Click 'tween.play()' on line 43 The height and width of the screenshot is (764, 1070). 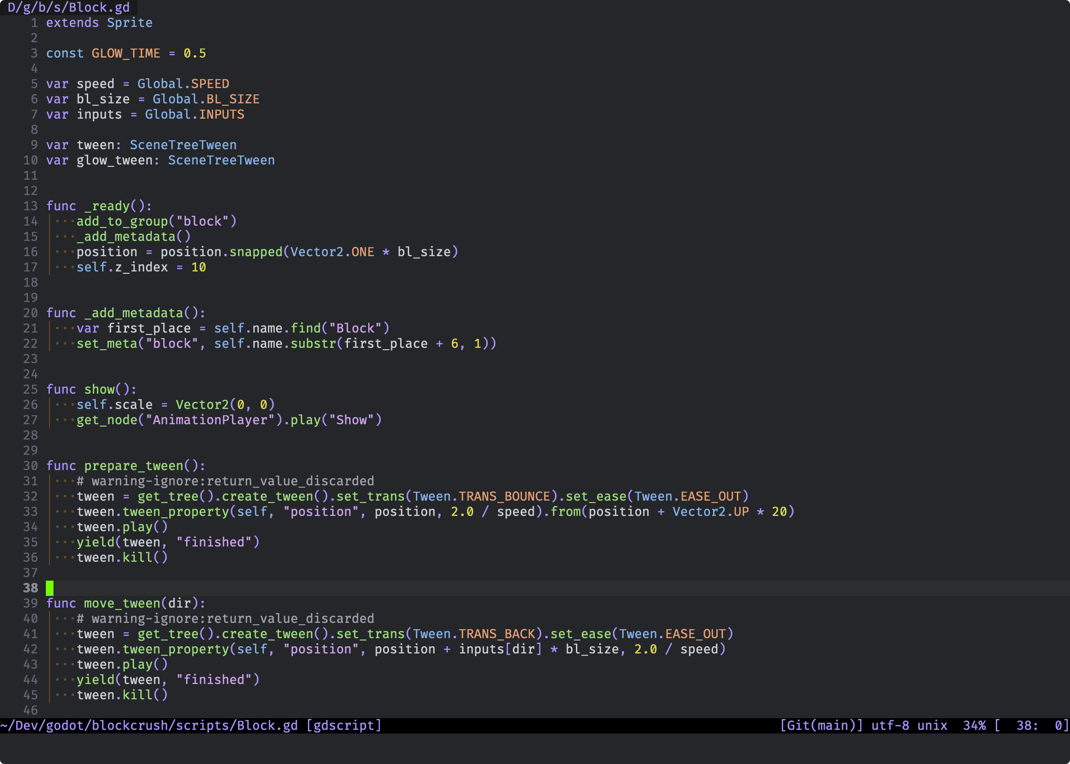pyautogui.click(x=122, y=665)
